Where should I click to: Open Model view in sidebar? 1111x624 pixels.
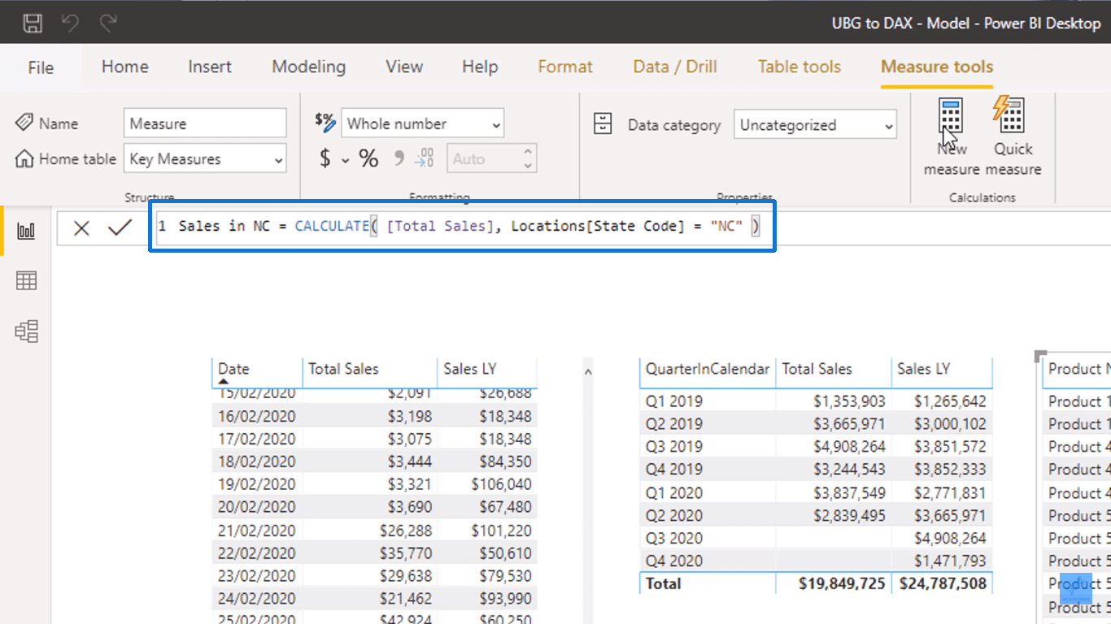[x=26, y=331]
